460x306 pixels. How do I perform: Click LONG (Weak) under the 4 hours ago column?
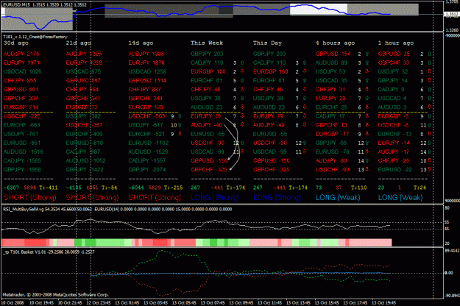[338, 198]
